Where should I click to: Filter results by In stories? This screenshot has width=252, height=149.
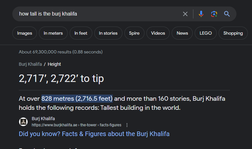[x=108, y=33]
